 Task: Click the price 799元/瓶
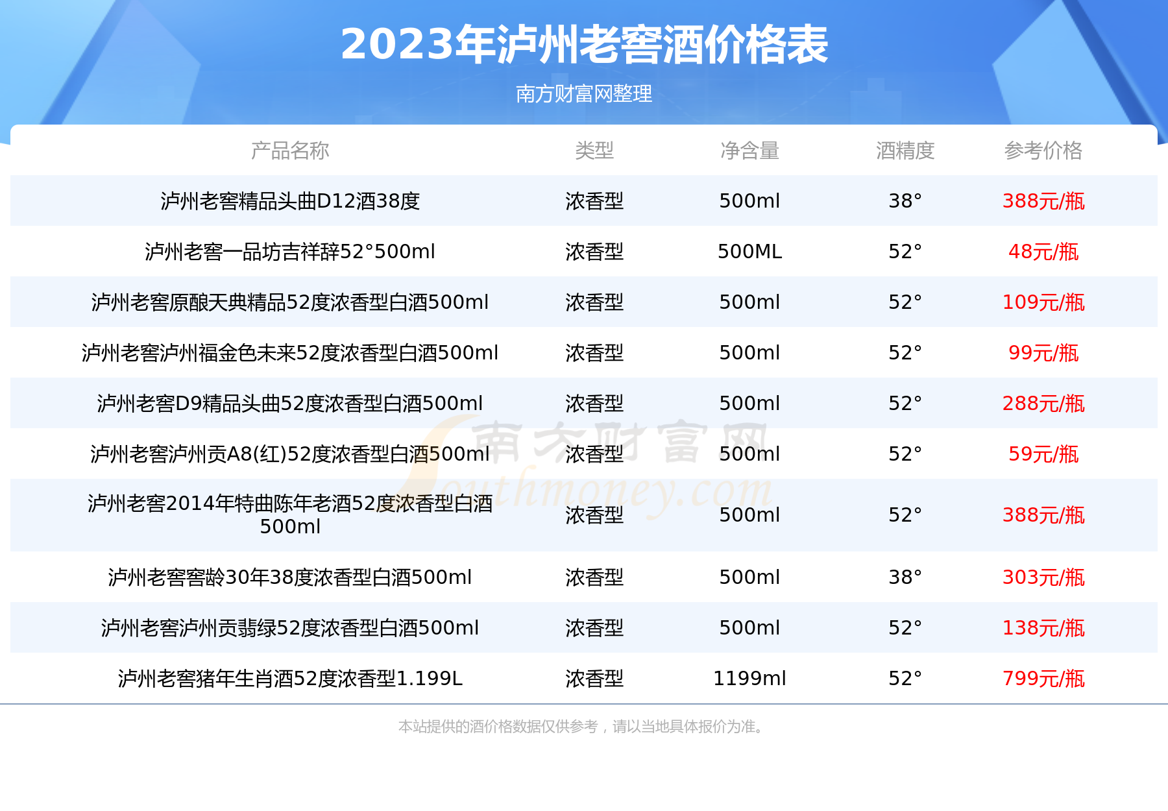point(1043,679)
